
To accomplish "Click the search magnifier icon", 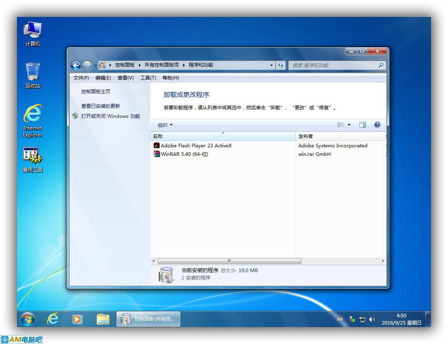I will (381, 65).
